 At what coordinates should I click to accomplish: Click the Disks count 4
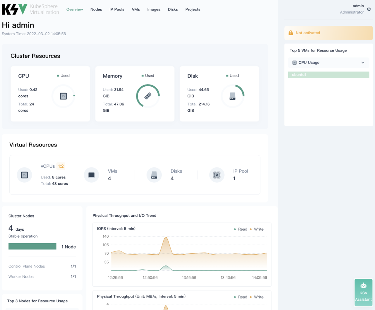172,178
